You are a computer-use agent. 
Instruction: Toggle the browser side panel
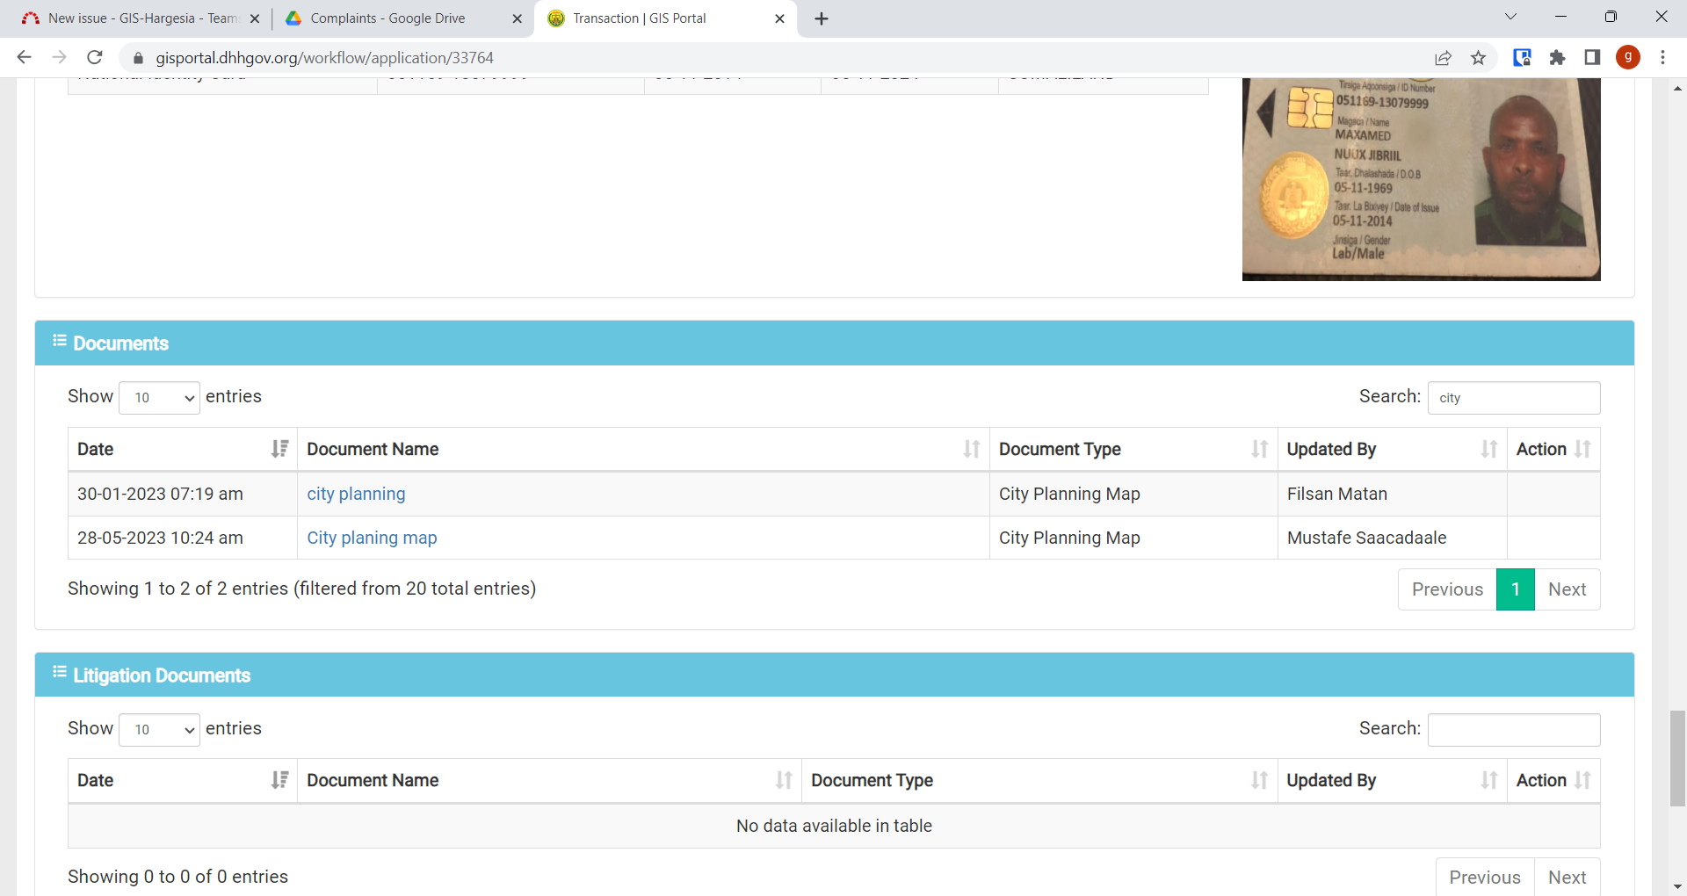coord(1592,58)
